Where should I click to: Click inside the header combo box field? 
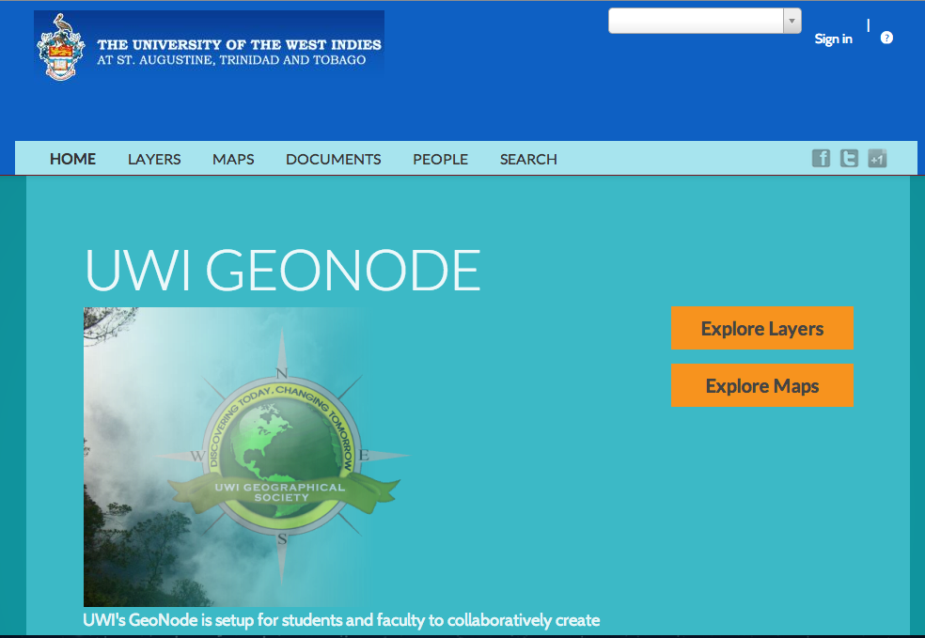pos(697,21)
